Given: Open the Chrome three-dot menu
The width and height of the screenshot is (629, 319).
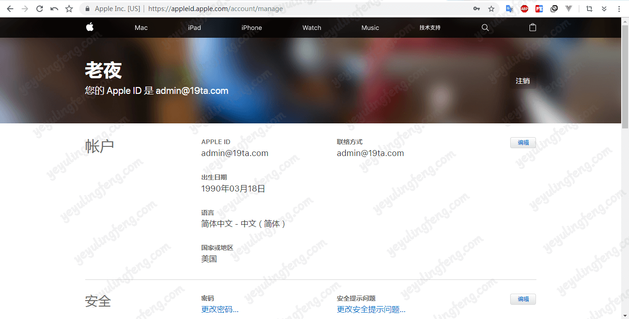Looking at the screenshot, I should [619, 9].
